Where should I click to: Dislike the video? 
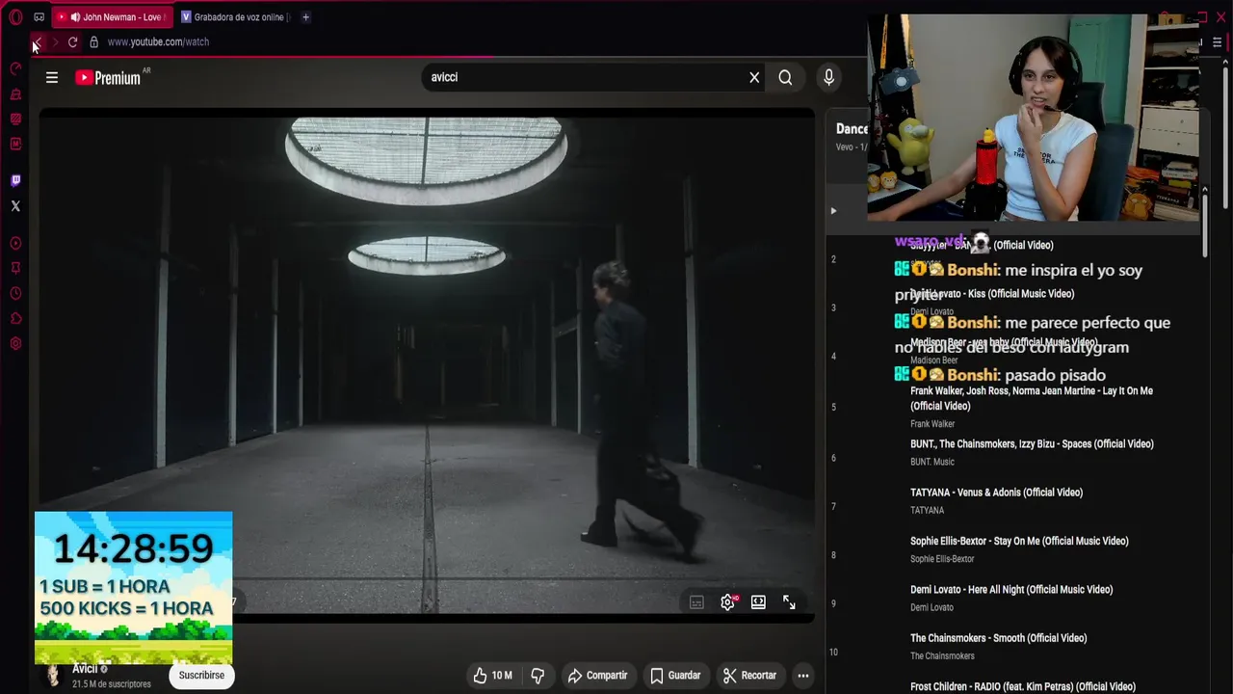[x=538, y=676]
